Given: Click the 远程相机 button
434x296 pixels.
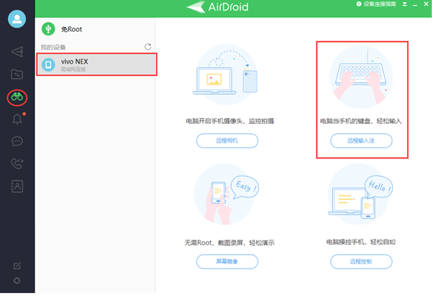Looking at the screenshot, I should point(227,140).
